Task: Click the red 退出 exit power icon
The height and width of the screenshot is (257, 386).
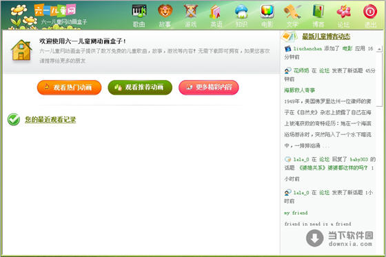Action: 370,11
